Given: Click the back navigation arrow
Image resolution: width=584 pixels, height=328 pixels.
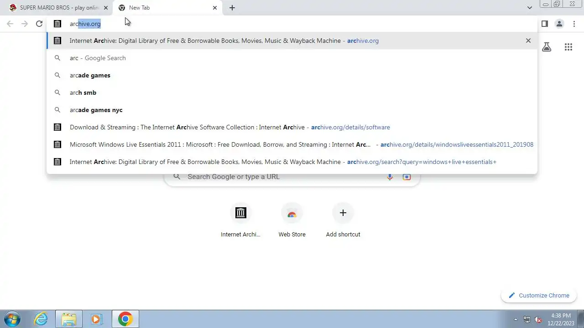Looking at the screenshot, I should click(10, 24).
